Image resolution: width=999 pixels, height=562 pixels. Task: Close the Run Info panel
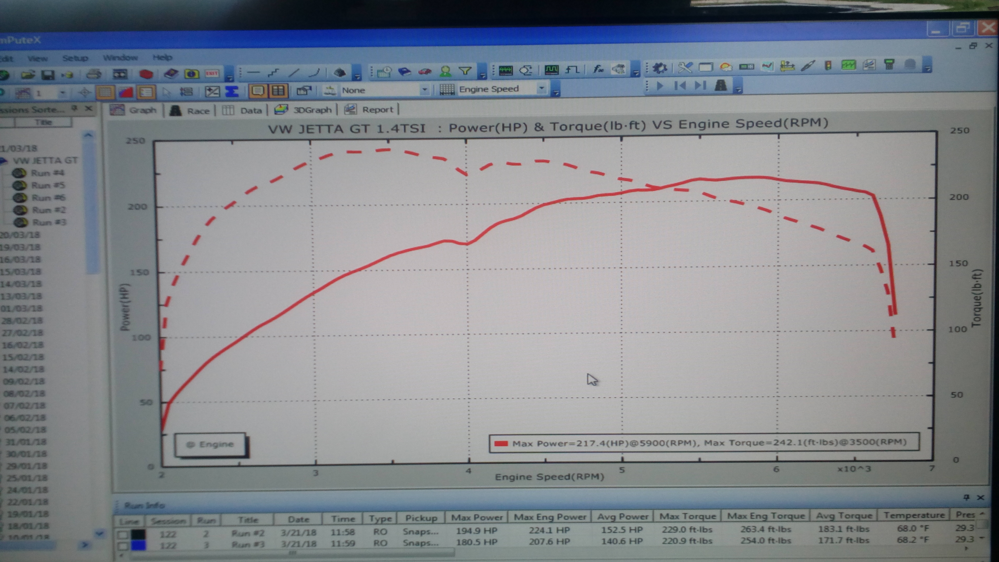[x=980, y=497]
